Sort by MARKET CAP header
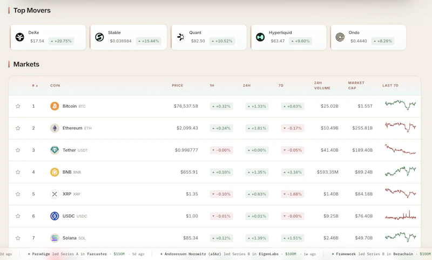 point(356,85)
